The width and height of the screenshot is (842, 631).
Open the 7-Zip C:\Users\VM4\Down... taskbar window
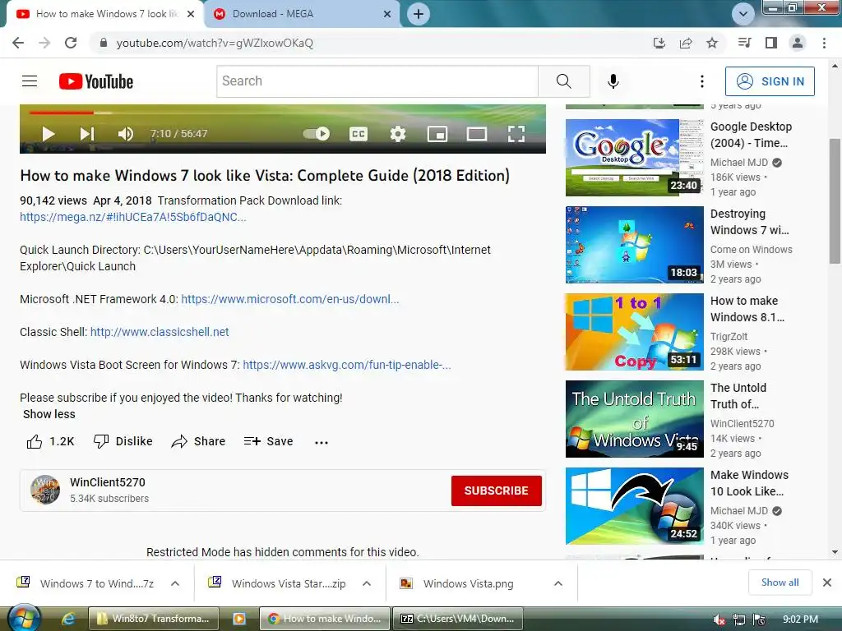[x=459, y=619]
